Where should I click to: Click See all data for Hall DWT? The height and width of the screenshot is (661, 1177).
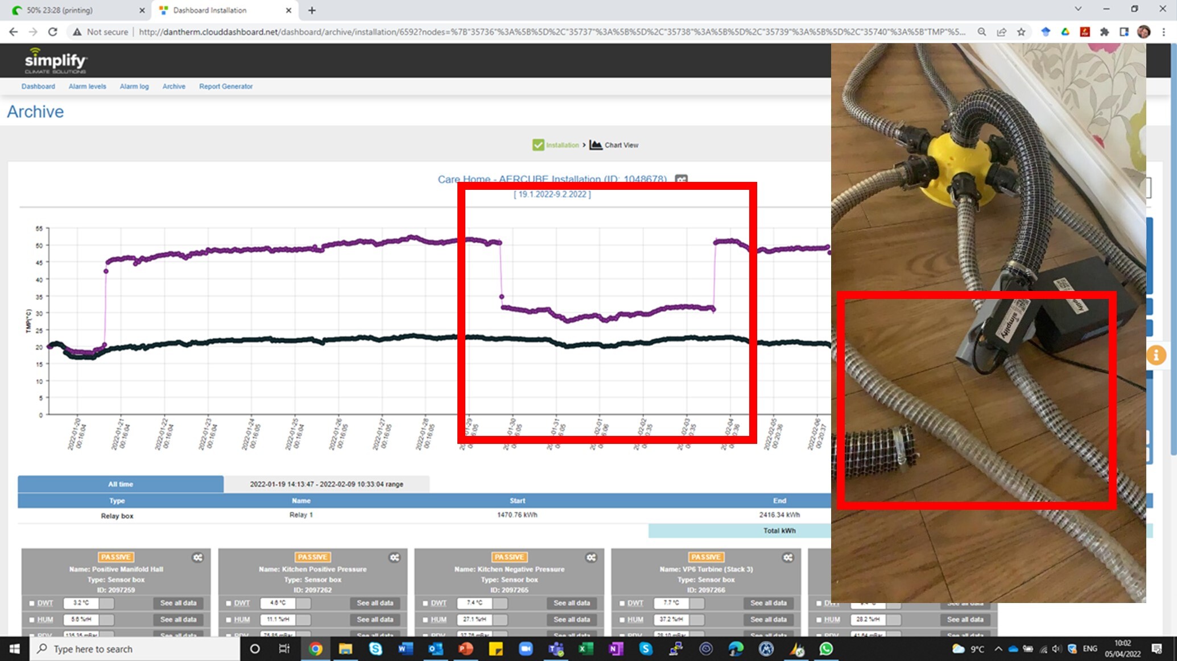pyautogui.click(x=178, y=603)
